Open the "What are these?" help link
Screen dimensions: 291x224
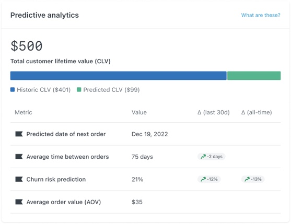click(261, 15)
